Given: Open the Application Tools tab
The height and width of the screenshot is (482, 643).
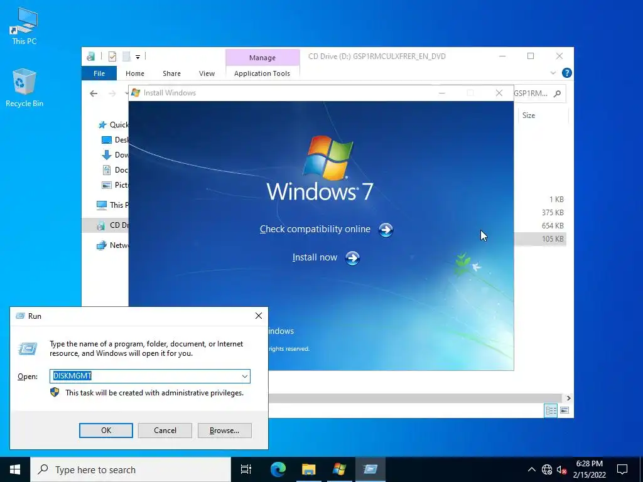Looking at the screenshot, I should coord(262,73).
